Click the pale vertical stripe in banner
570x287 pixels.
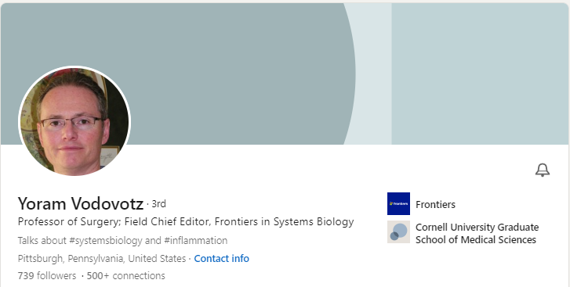point(375,74)
